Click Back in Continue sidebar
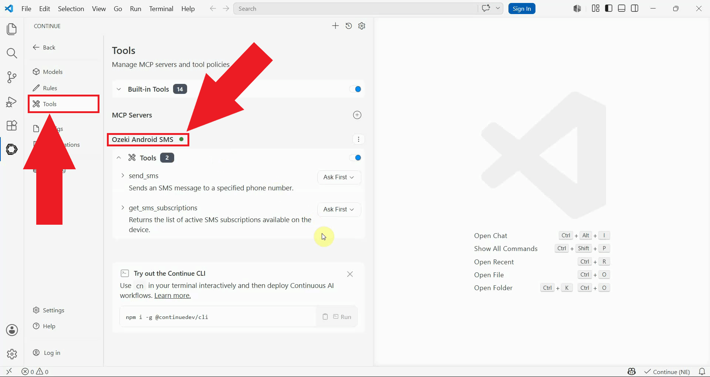The height and width of the screenshot is (377, 710). [44, 47]
